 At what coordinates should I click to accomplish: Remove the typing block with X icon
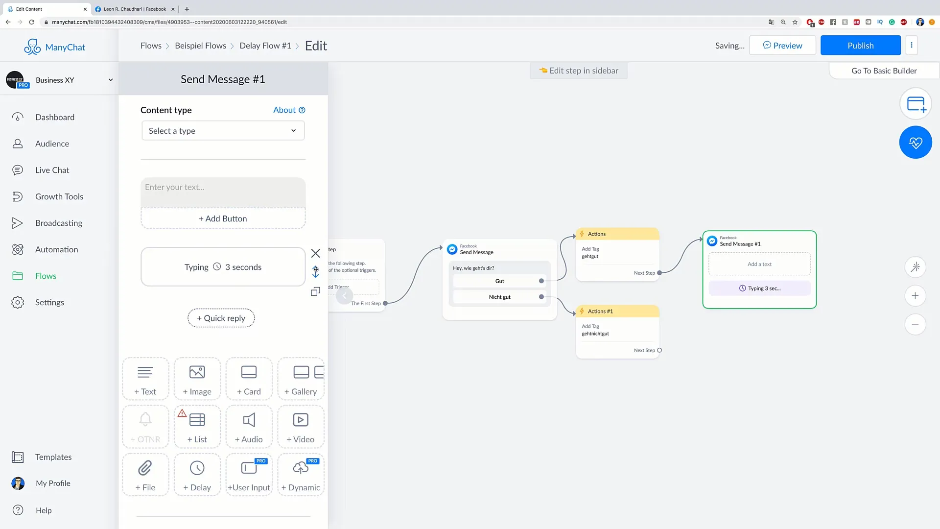[316, 253]
